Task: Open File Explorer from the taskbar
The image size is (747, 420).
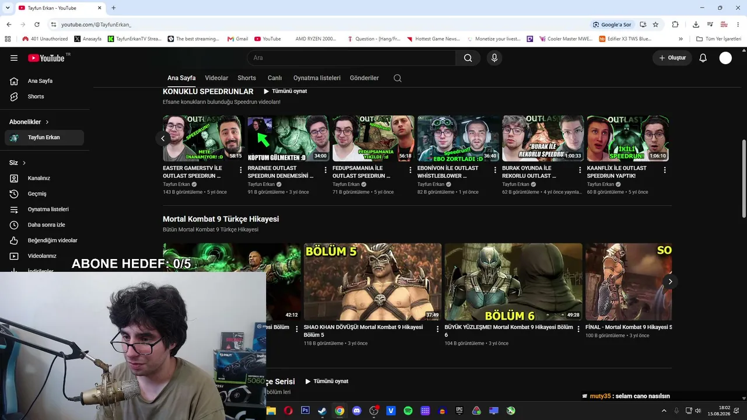Action: tap(271, 411)
